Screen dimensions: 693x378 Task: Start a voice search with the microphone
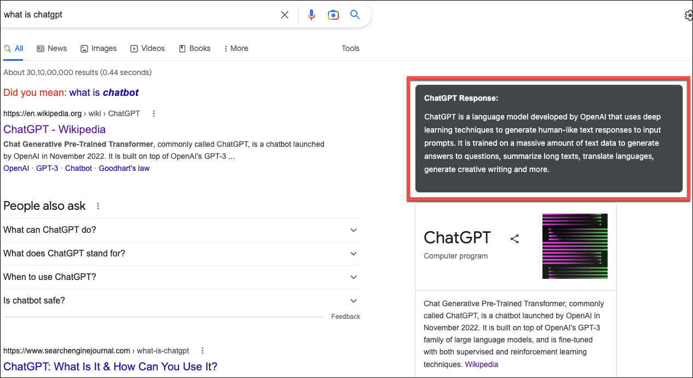[311, 15]
